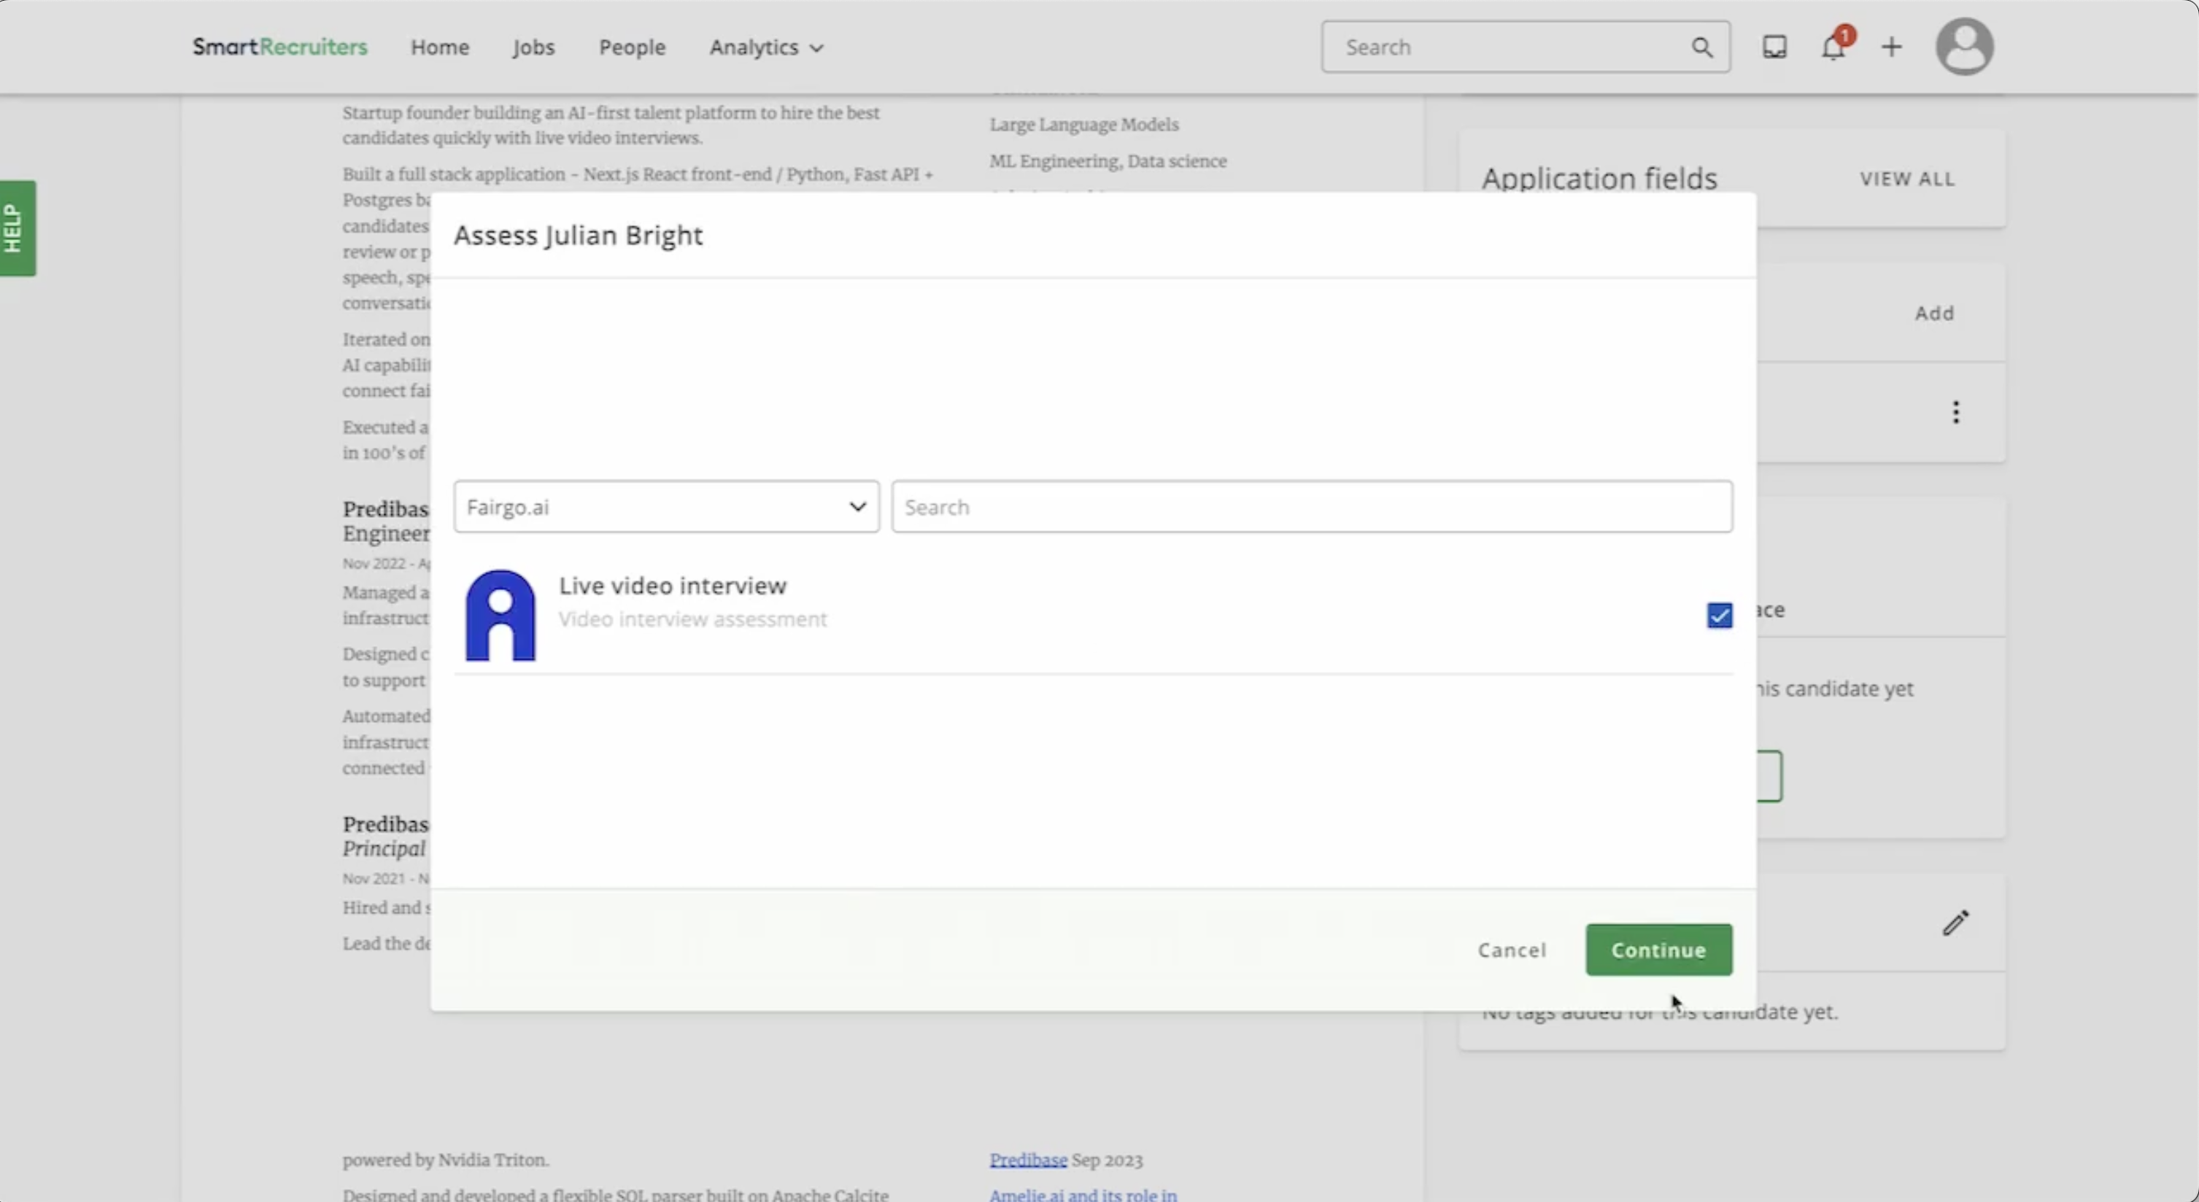Image resolution: width=2199 pixels, height=1202 pixels.
Task: Click the plus create icon
Action: [1892, 47]
